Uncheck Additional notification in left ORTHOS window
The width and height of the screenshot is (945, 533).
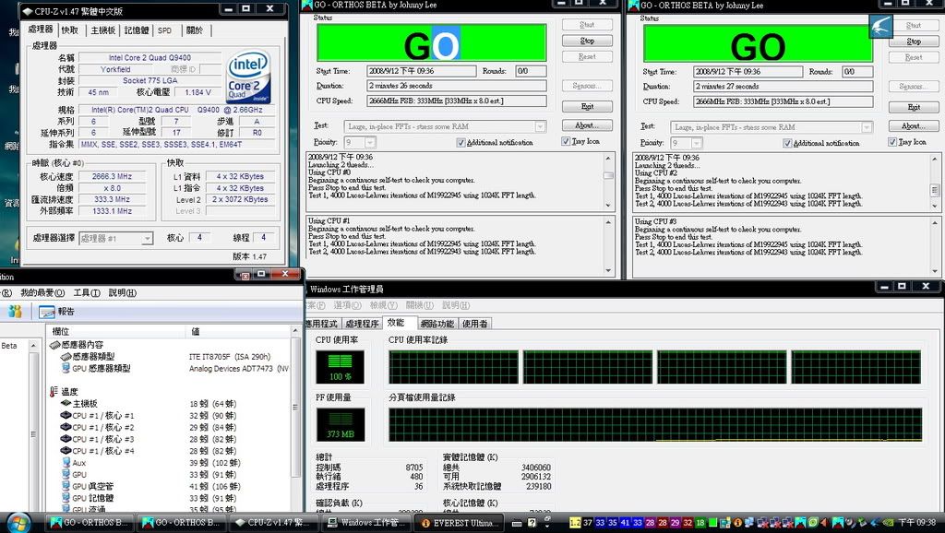tap(461, 141)
